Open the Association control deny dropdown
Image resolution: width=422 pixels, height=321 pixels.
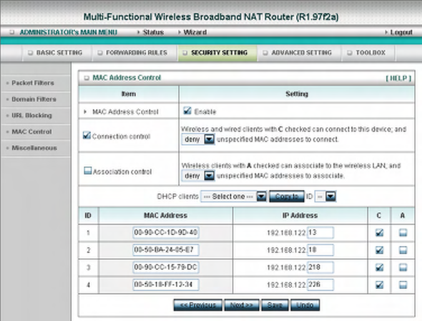[198, 176]
